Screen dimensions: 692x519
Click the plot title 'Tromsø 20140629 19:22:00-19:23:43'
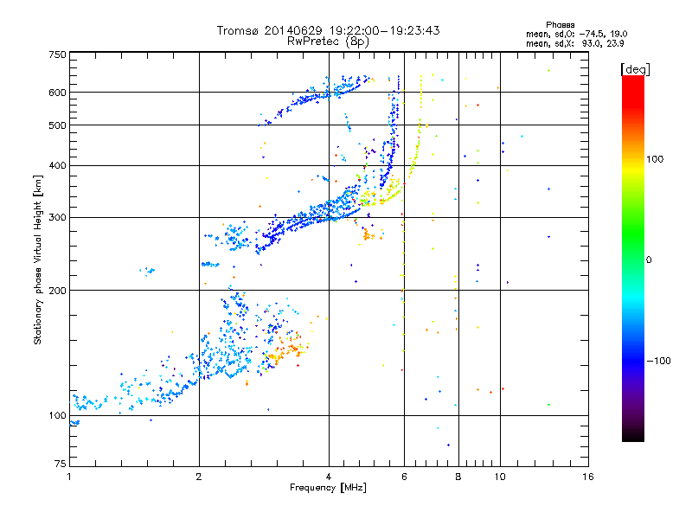pos(328,30)
